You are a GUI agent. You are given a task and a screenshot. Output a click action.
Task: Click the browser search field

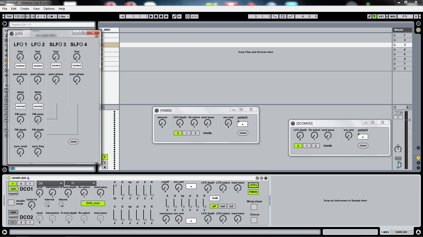click(52, 24)
